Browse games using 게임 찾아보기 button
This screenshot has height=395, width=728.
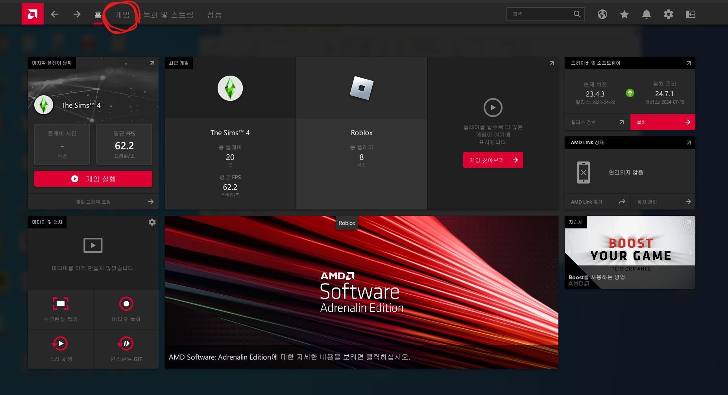coord(493,160)
